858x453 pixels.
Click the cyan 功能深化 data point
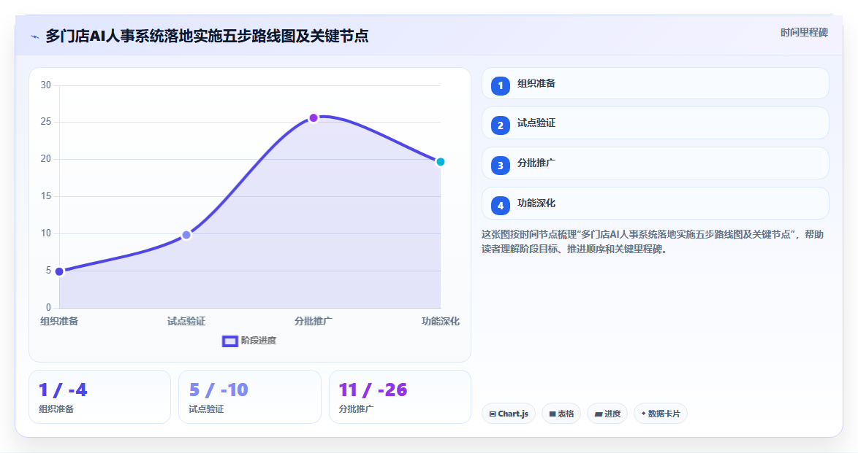click(441, 162)
